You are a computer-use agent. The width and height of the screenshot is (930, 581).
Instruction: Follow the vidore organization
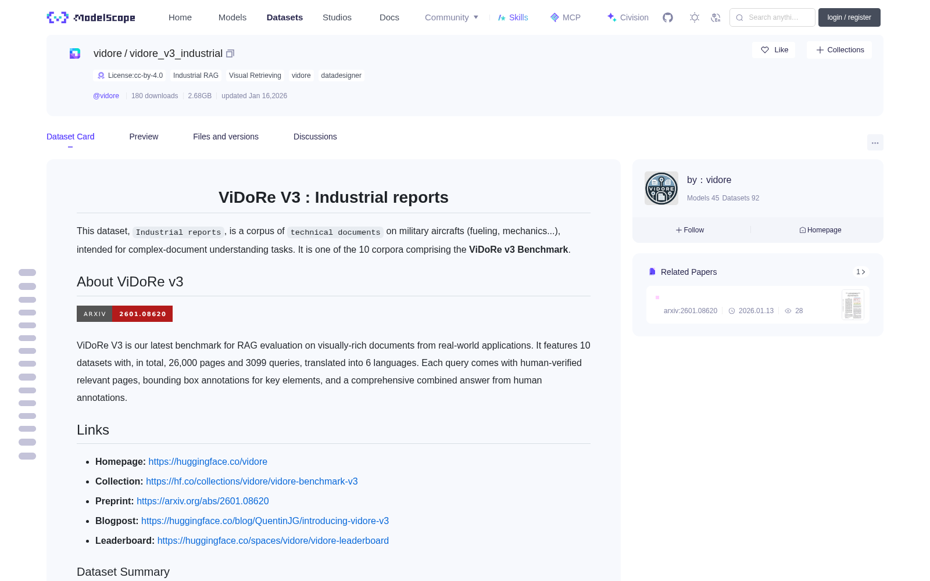click(690, 230)
